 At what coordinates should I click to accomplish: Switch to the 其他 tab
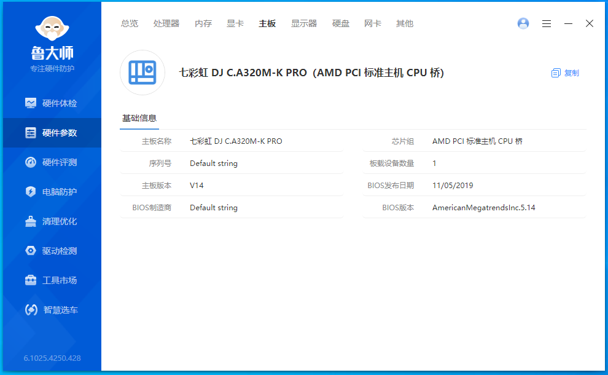click(x=405, y=24)
